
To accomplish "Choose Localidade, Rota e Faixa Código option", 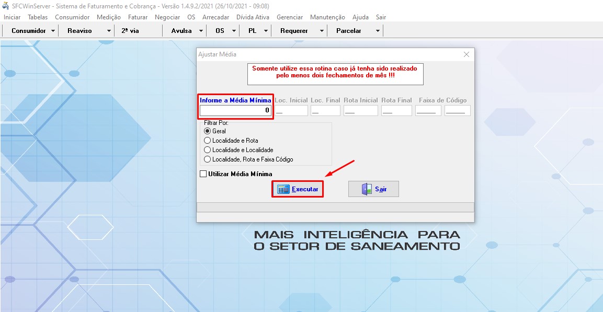I will click(207, 159).
